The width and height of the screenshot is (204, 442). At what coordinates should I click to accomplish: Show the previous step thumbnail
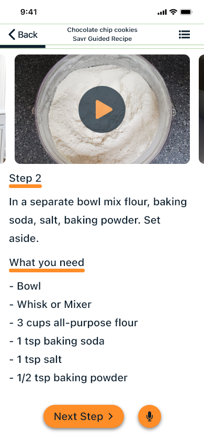3,109
